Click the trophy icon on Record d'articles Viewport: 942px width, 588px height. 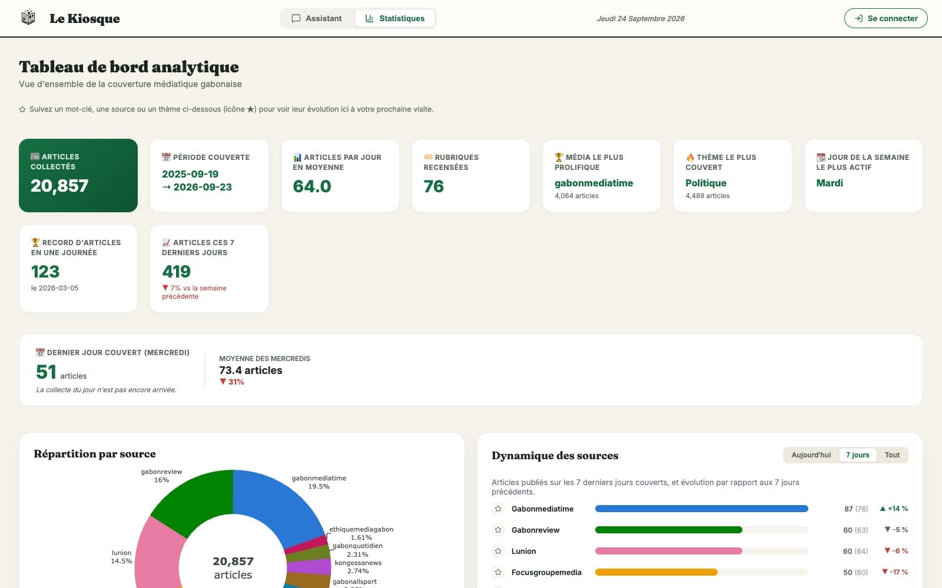pyautogui.click(x=35, y=242)
